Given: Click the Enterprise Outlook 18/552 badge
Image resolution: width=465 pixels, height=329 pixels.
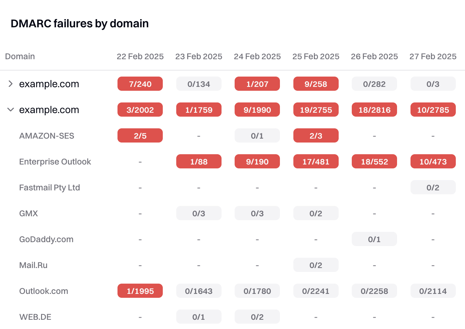Looking at the screenshot, I should point(374,161).
